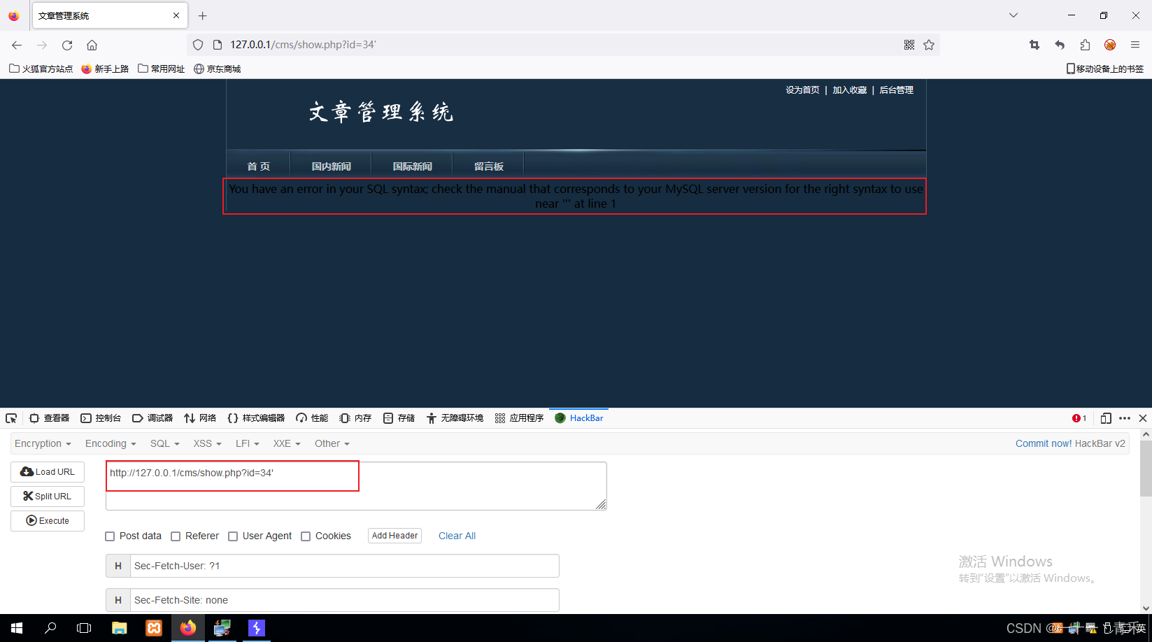
Task: Enable the Cookies checkbox
Action: [306, 536]
